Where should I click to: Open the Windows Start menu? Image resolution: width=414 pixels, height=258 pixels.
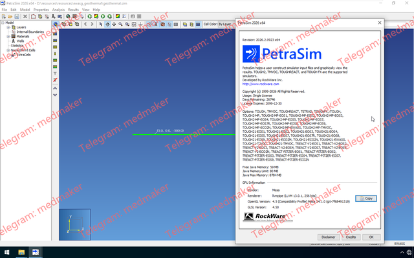[x=7, y=252]
